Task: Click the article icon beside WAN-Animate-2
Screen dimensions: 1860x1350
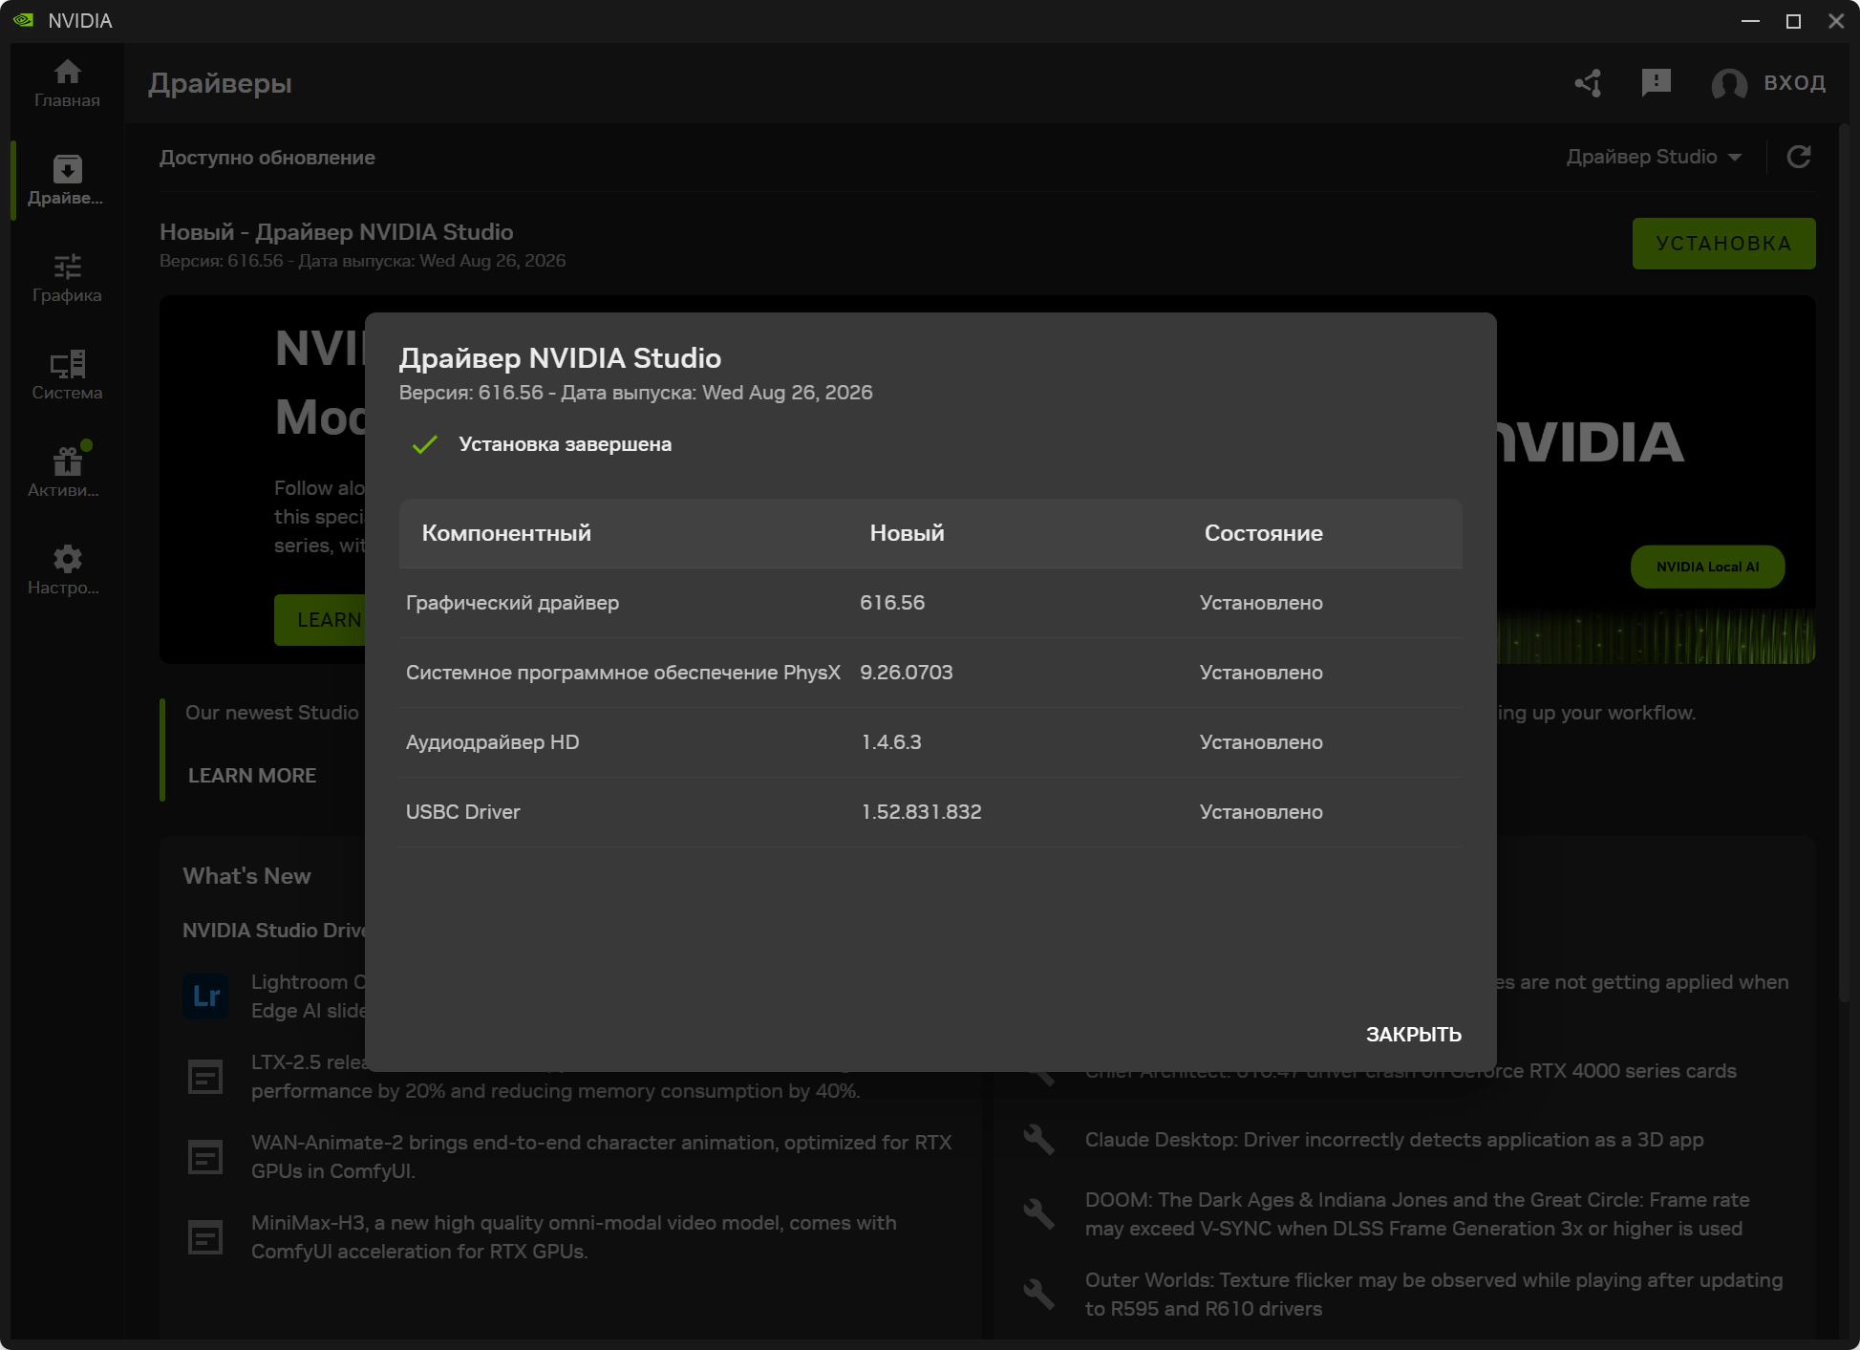Action: pos(205,1157)
